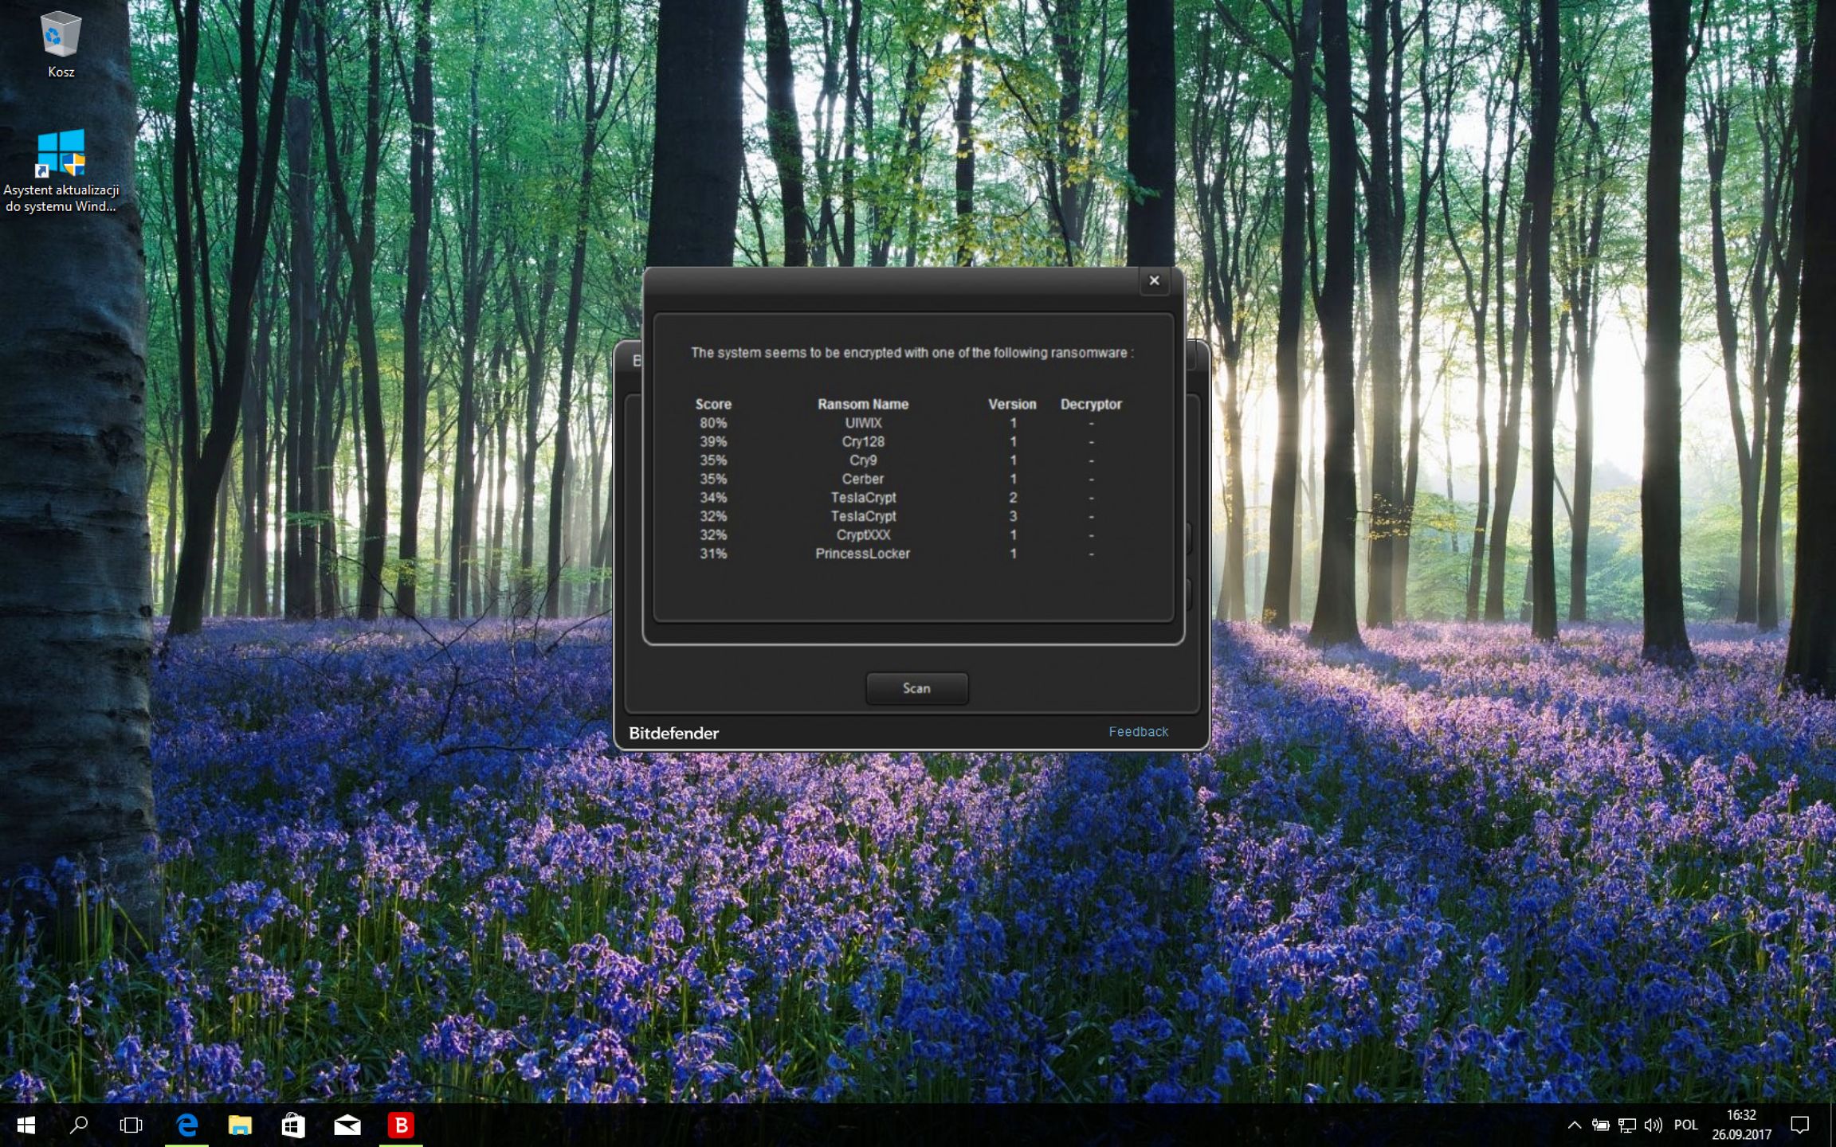The width and height of the screenshot is (1836, 1147).
Task: Close the ransomware results dialog
Action: point(1154,280)
